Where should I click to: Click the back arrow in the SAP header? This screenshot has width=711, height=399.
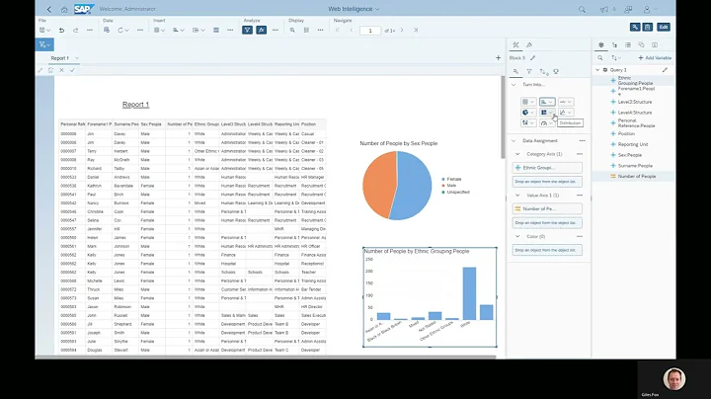[x=49, y=9]
